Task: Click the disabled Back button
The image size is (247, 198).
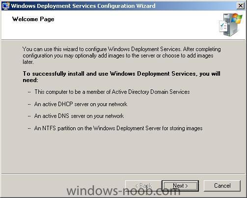Action: click(x=143, y=186)
